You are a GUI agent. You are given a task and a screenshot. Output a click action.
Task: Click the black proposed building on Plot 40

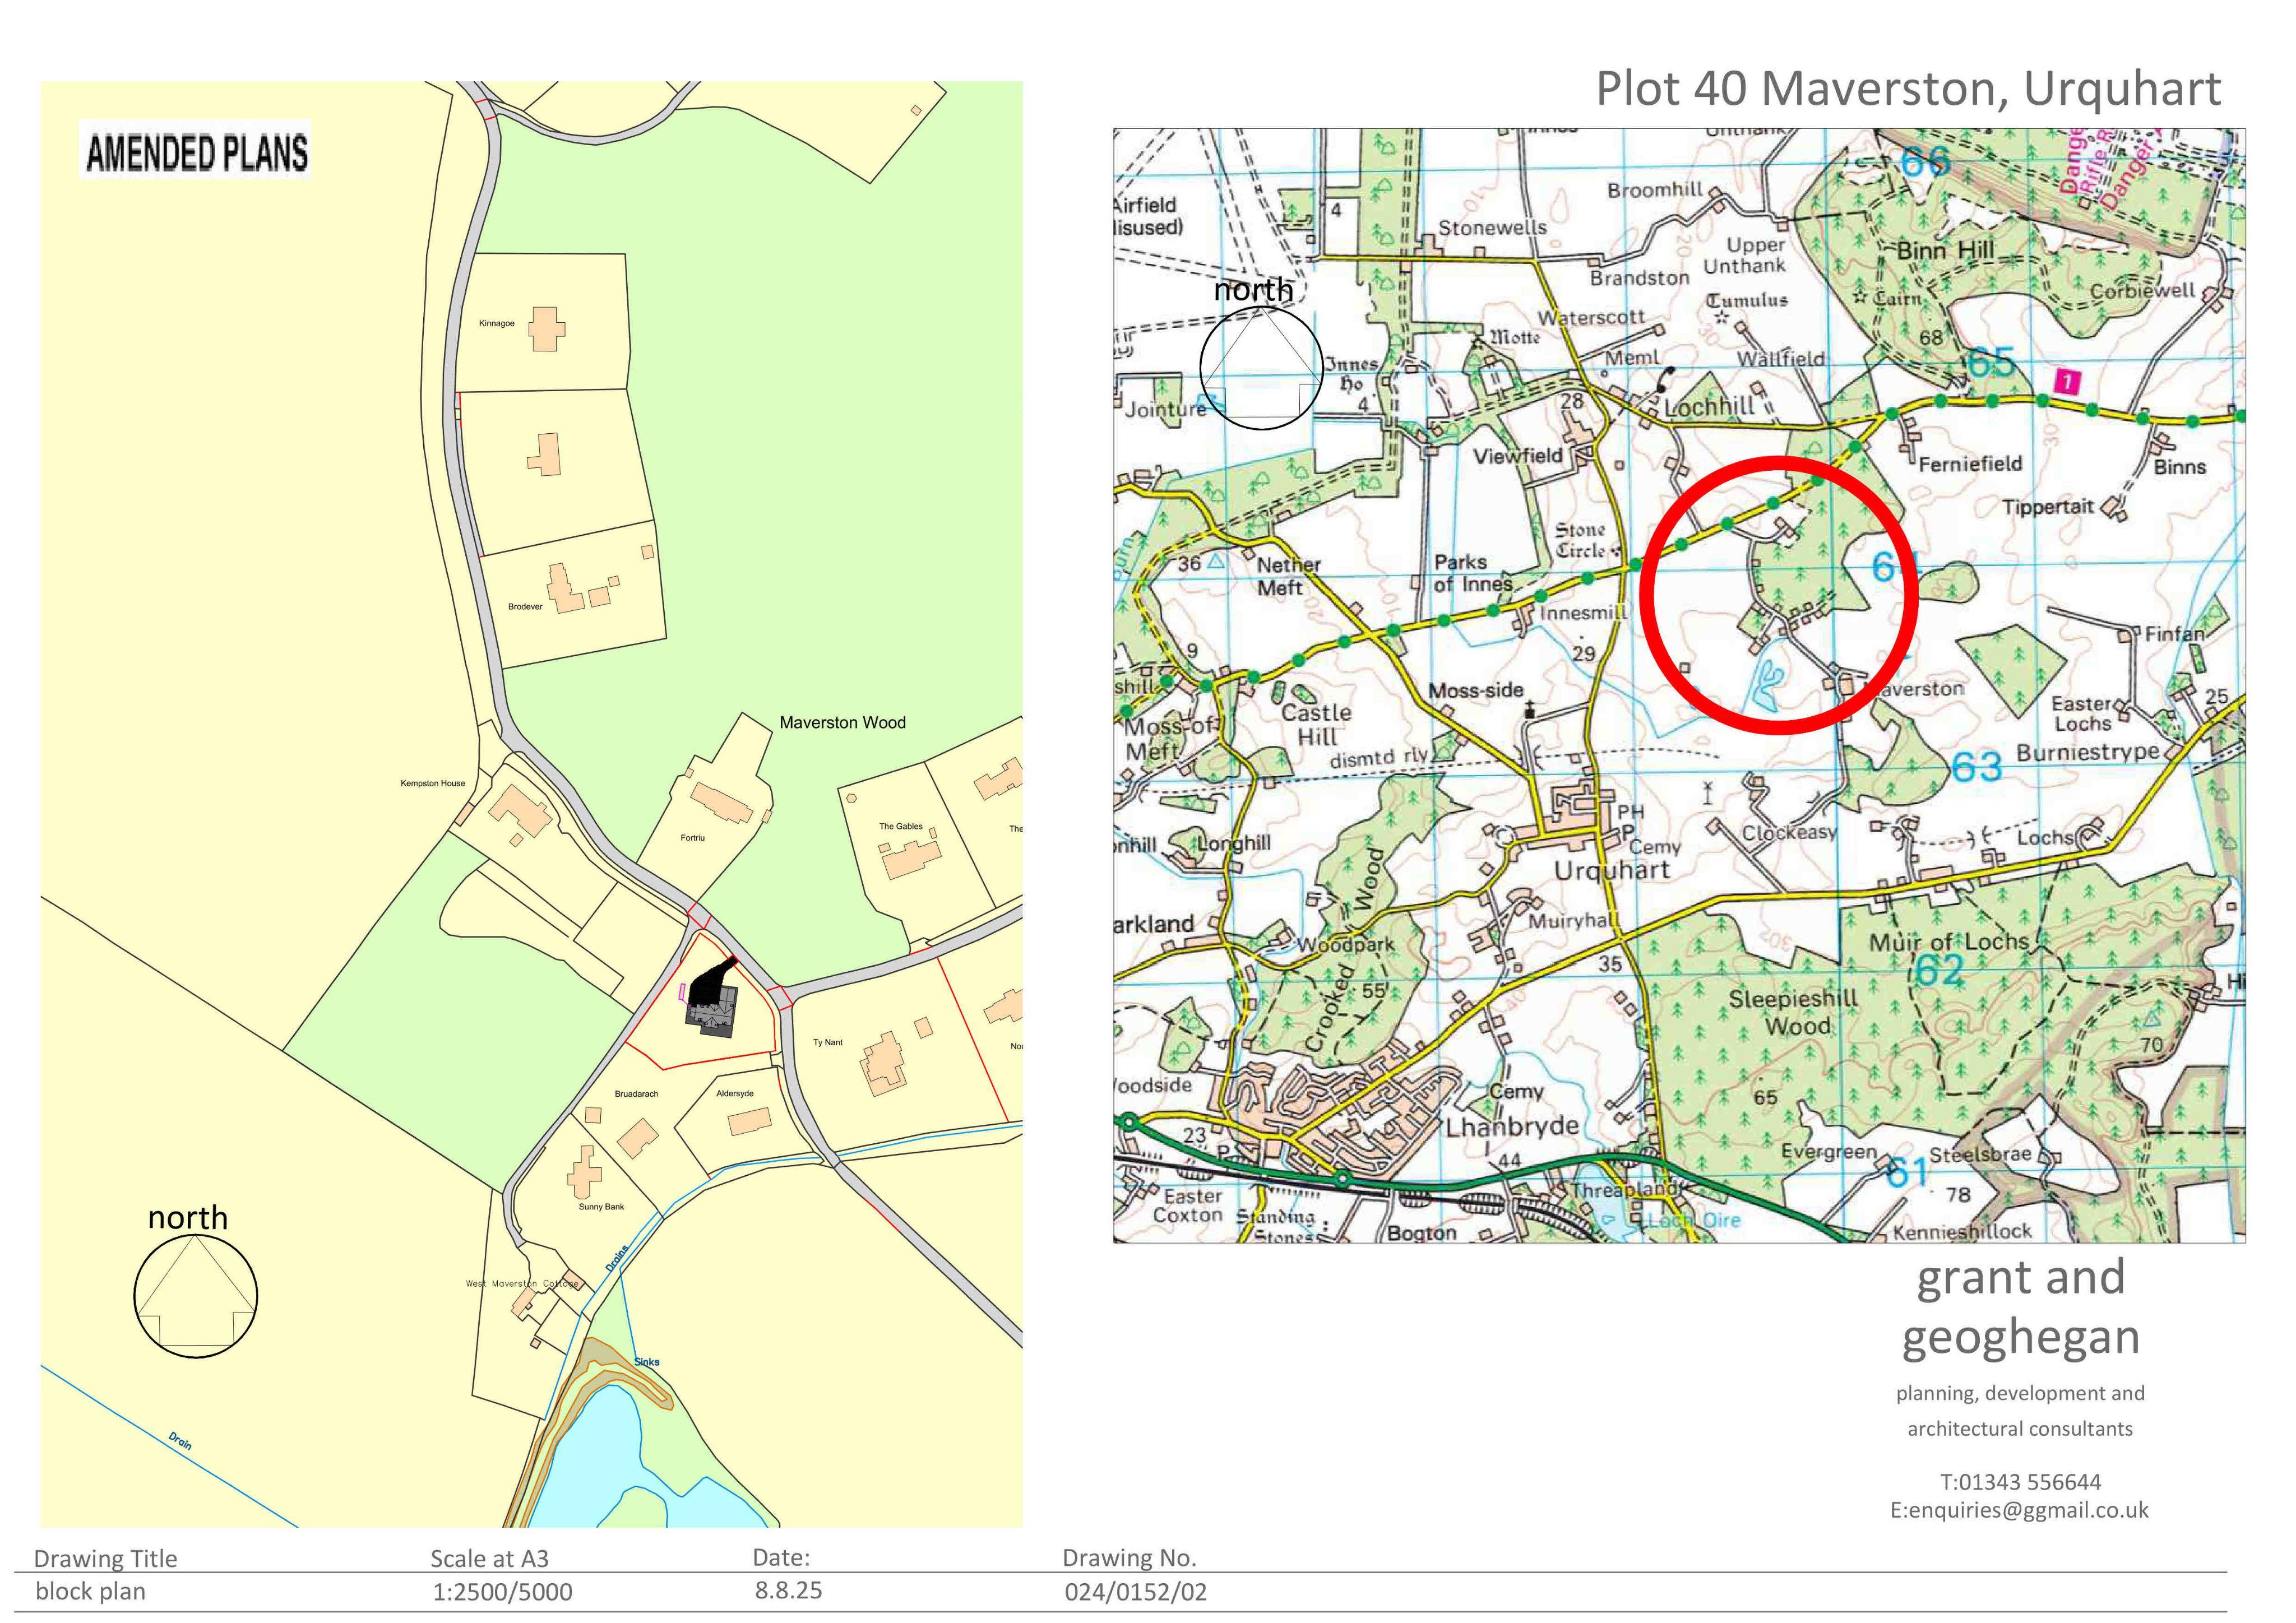click(x=713, y=997)
